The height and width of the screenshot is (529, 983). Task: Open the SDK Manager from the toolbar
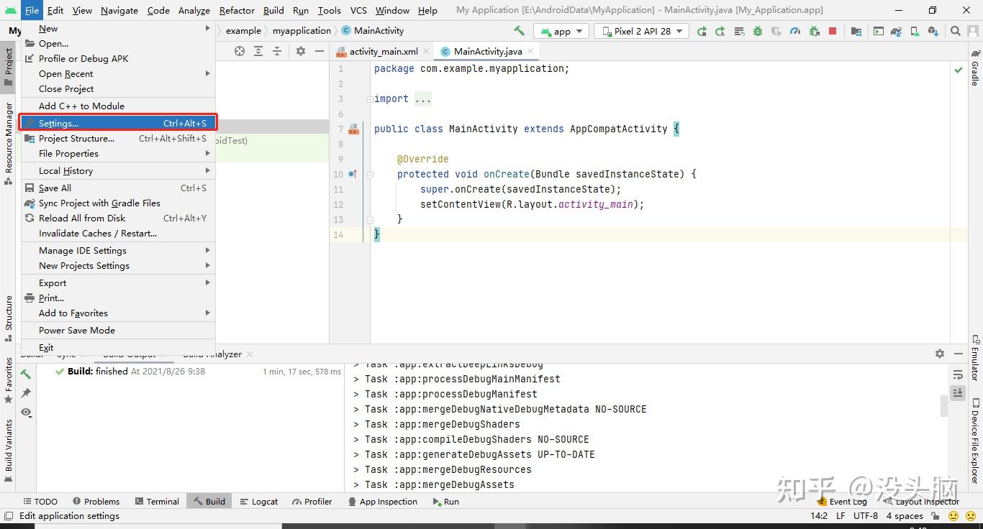point(932,31)
